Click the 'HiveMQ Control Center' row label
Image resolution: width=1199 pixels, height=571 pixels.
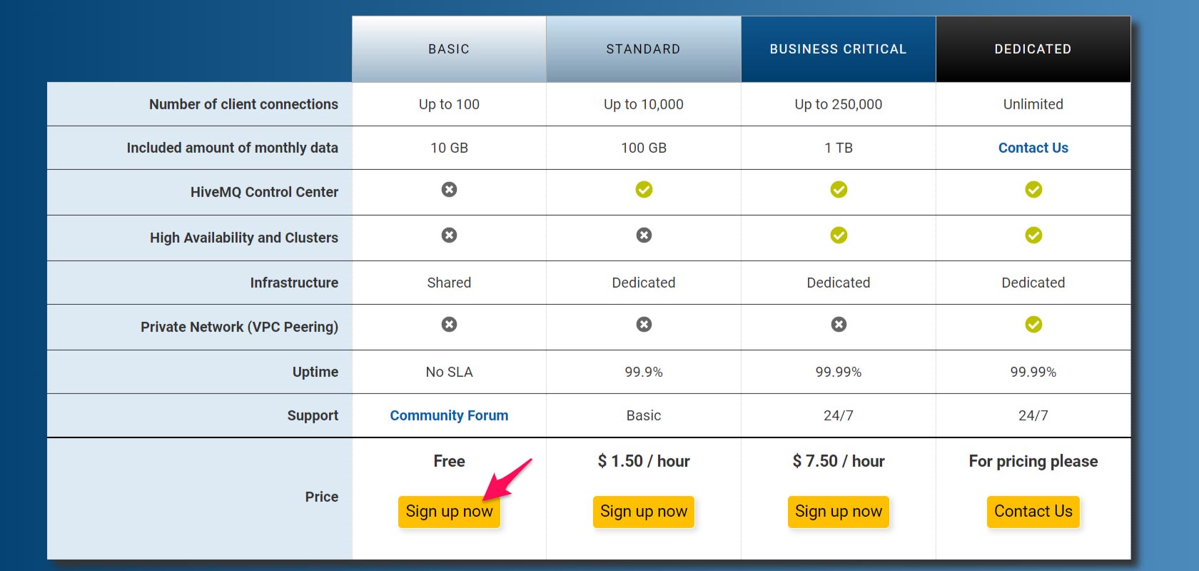pos(264,192)
